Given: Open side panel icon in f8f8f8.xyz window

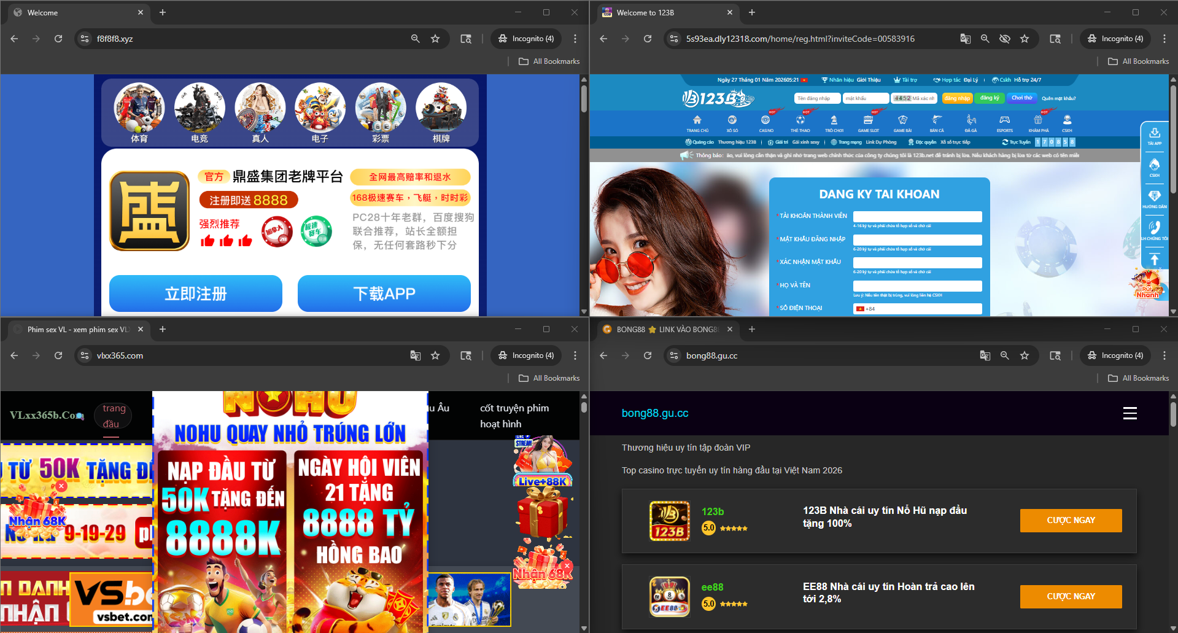Looking at the screenshot, I should click(x=466, y=39).
